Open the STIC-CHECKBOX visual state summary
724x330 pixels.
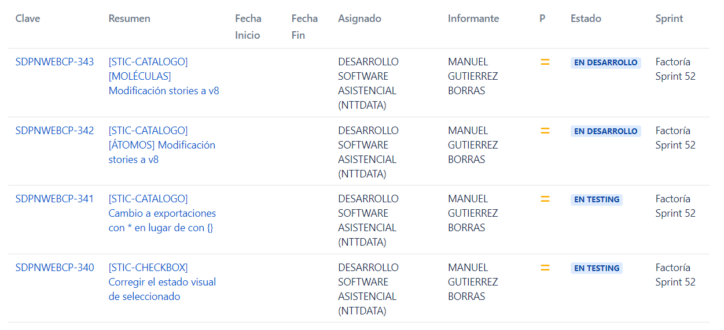pyautogui.click(x=162, y=282)
